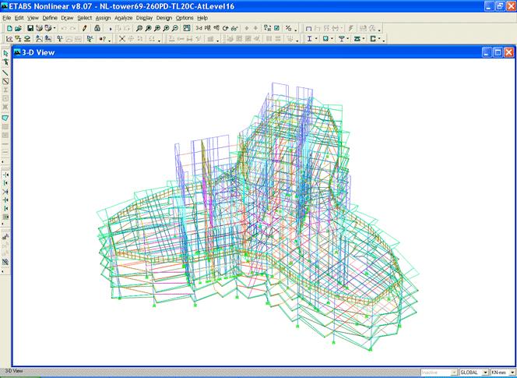Click the Open file folder icon
This screenshot has height=378, width=517.
17,28
